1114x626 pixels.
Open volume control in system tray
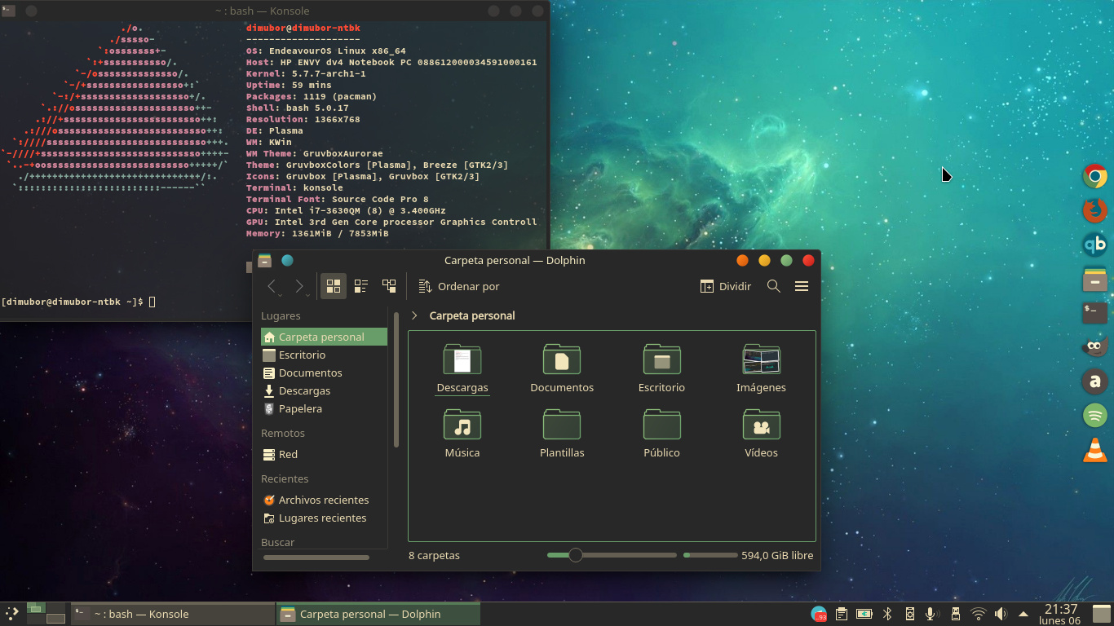1001,614
